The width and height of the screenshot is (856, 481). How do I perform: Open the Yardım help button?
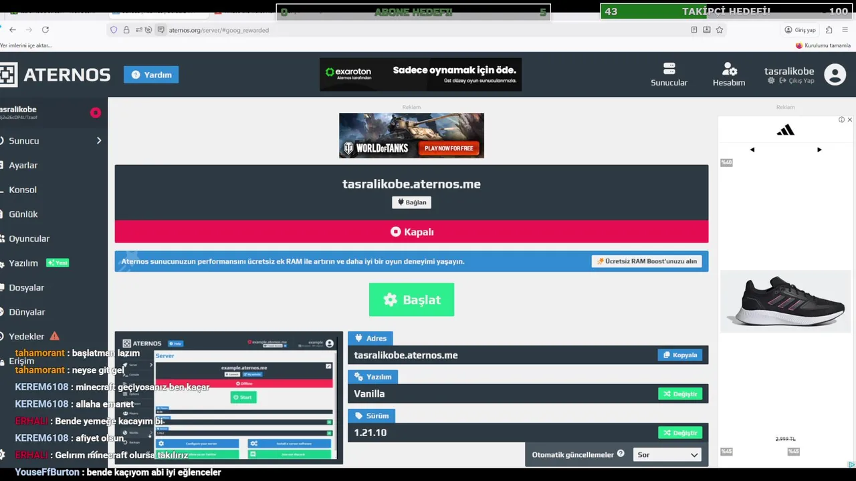[x=151, y=75]
